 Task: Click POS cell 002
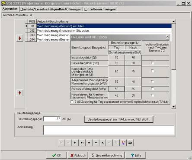32,30
